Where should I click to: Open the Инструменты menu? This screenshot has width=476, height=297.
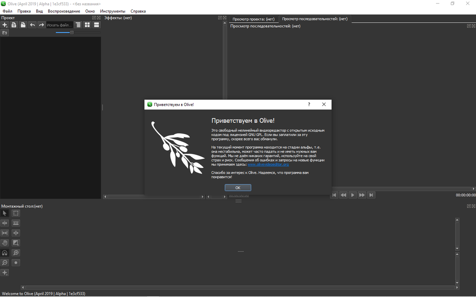(x=113, y=11)
